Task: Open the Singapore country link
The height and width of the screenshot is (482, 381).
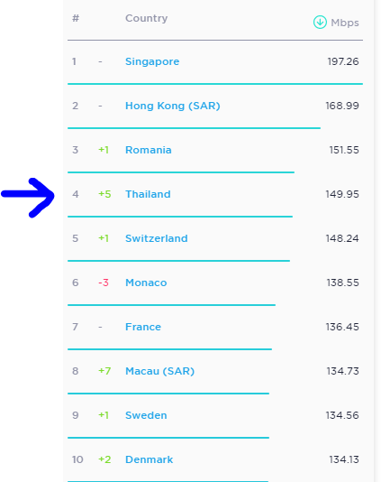Action: point(152,61)
